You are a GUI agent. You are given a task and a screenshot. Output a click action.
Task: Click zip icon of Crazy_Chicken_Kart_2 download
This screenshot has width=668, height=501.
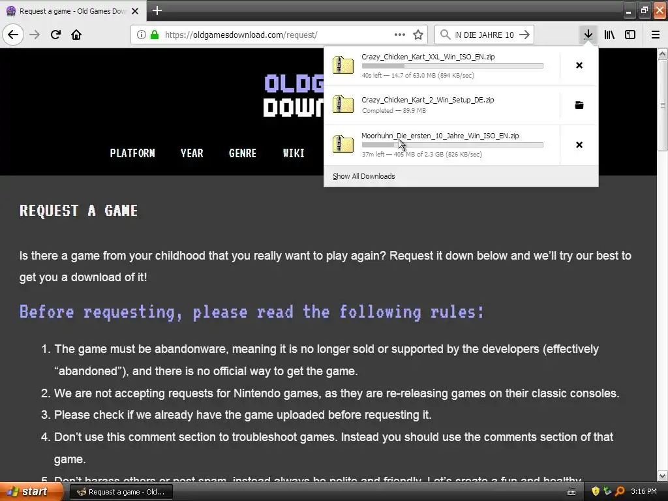tap(343, 105)
